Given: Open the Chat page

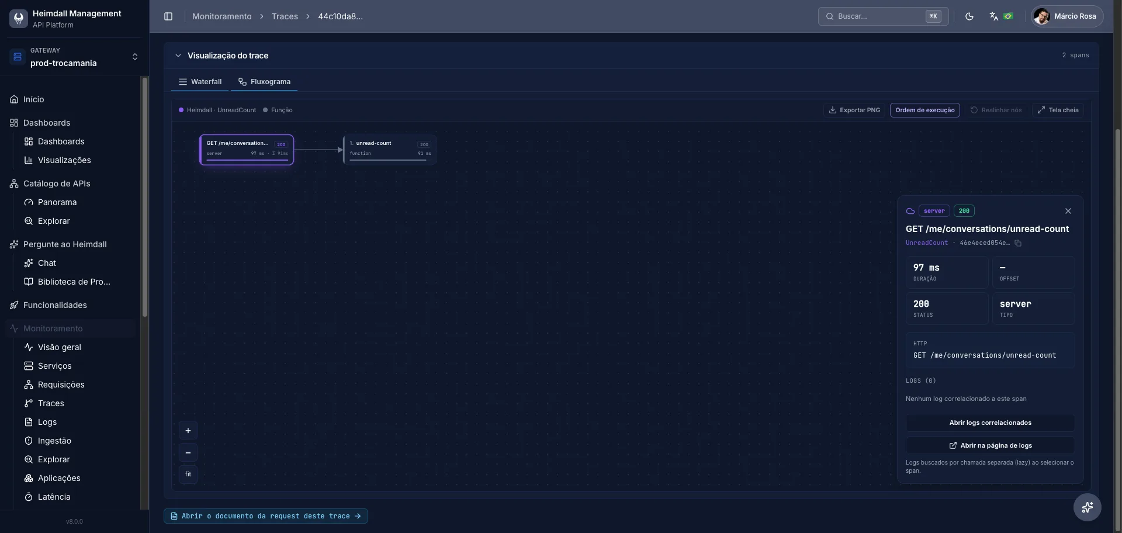Looking at the screenshot, I should tap(76, 263).
